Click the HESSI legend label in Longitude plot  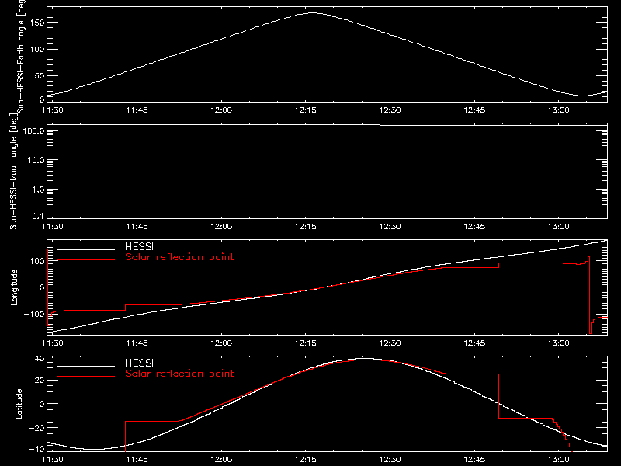click(139, 246)
